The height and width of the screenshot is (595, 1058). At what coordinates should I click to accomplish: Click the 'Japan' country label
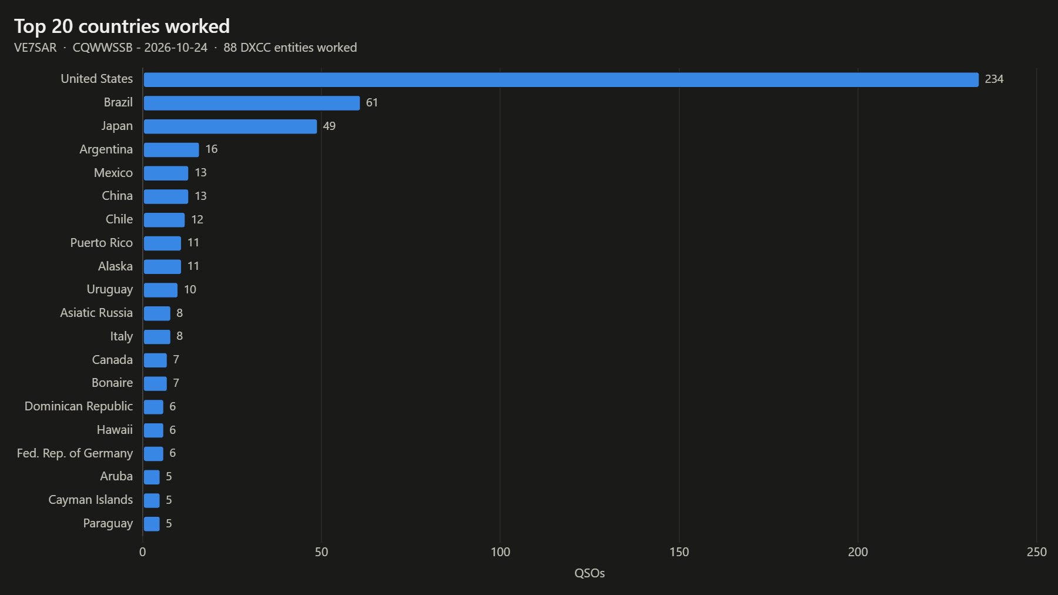[117, 126]
